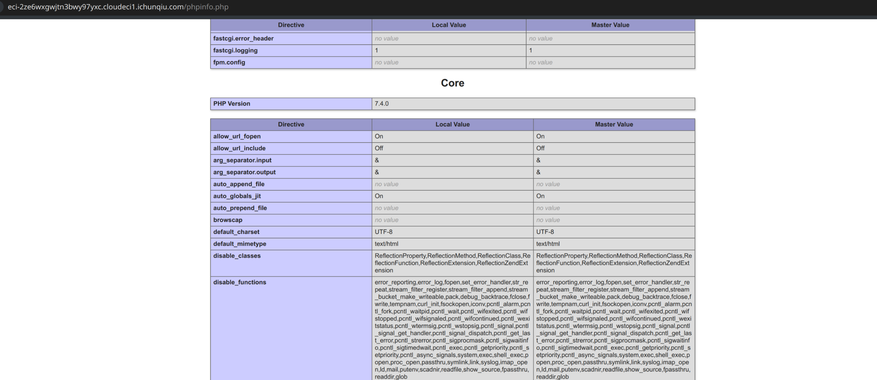Click the master value list of disable_functions
This screenshot has width=877, height=380.
(614, 330)
